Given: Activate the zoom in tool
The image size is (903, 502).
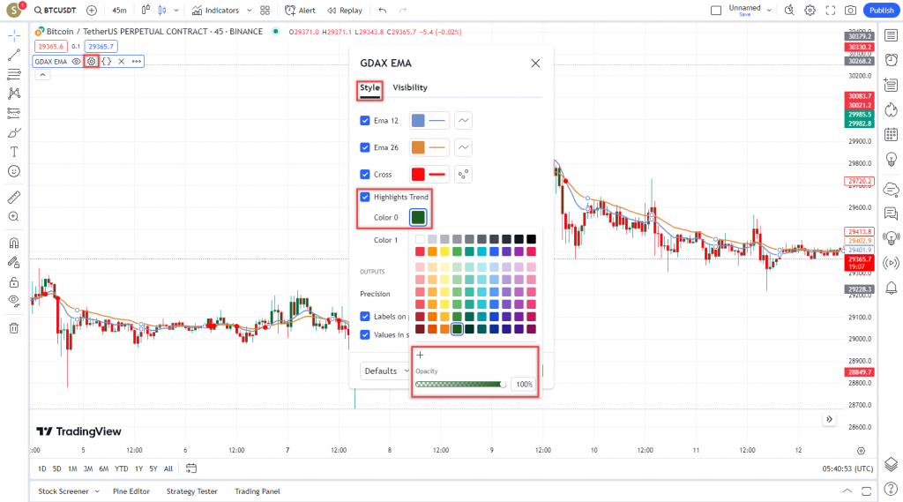Looking at the screenshot, I should pos(14,217).
